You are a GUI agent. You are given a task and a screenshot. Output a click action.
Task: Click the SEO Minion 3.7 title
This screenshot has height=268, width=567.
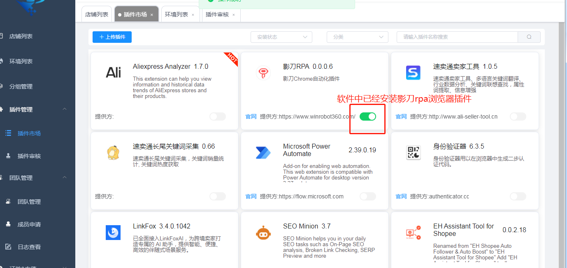pyautogui.click(x=307, y=226)
